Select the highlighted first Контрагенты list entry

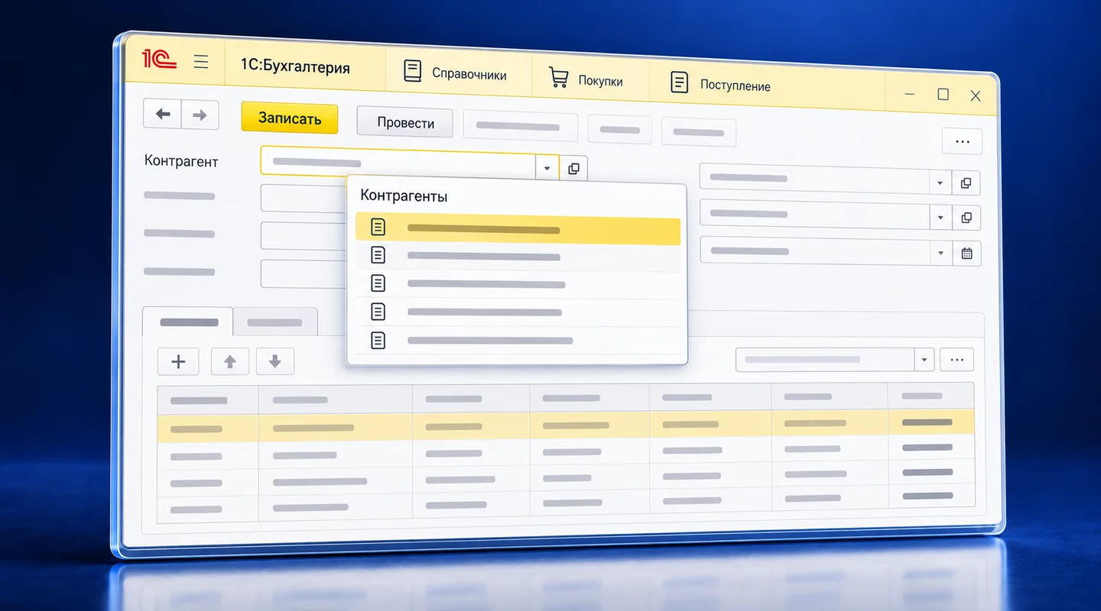click(x=518, y=229)
